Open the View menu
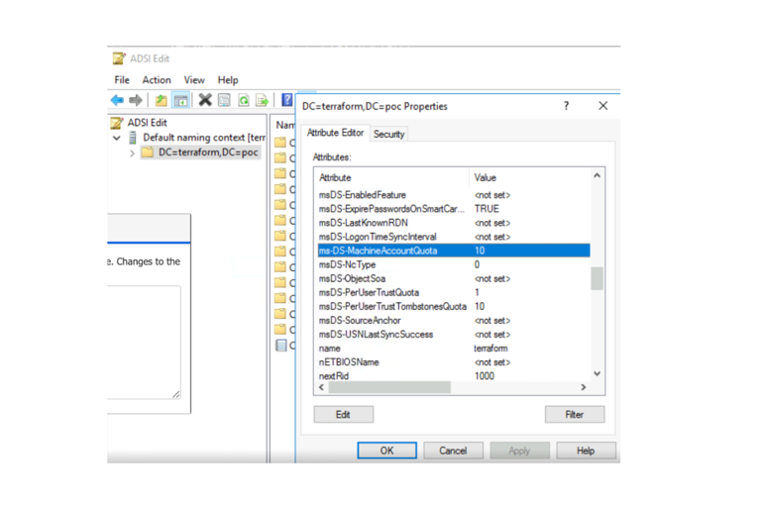 (x=194, y=80)
